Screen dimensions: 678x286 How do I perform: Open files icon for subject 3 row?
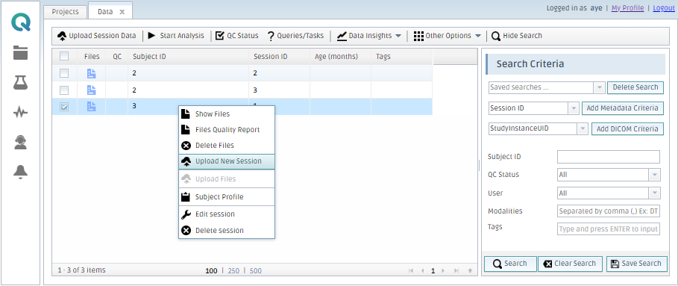pyautogui.click(x=91, y=107)
